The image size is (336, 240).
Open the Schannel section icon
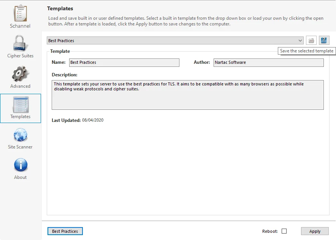tap(21, 13)
